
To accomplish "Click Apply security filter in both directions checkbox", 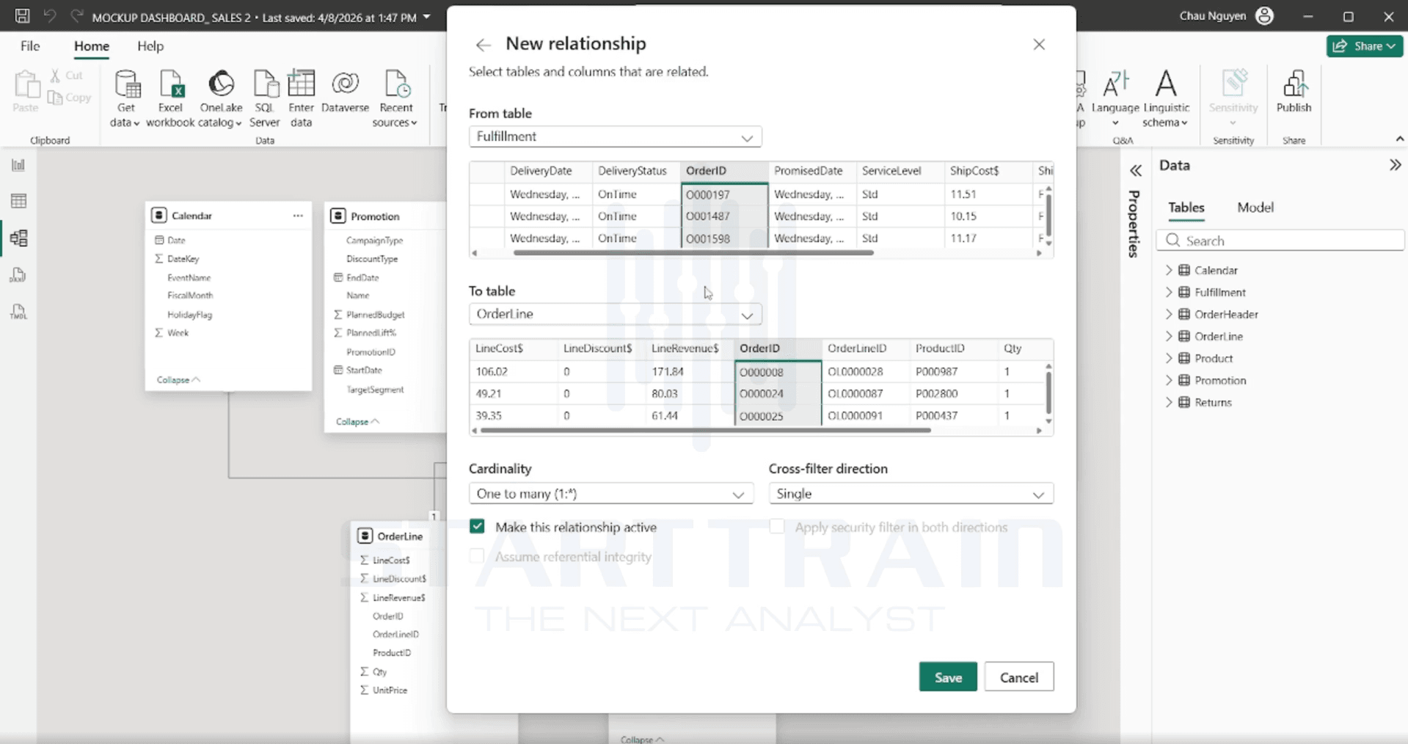I will 777,527.
